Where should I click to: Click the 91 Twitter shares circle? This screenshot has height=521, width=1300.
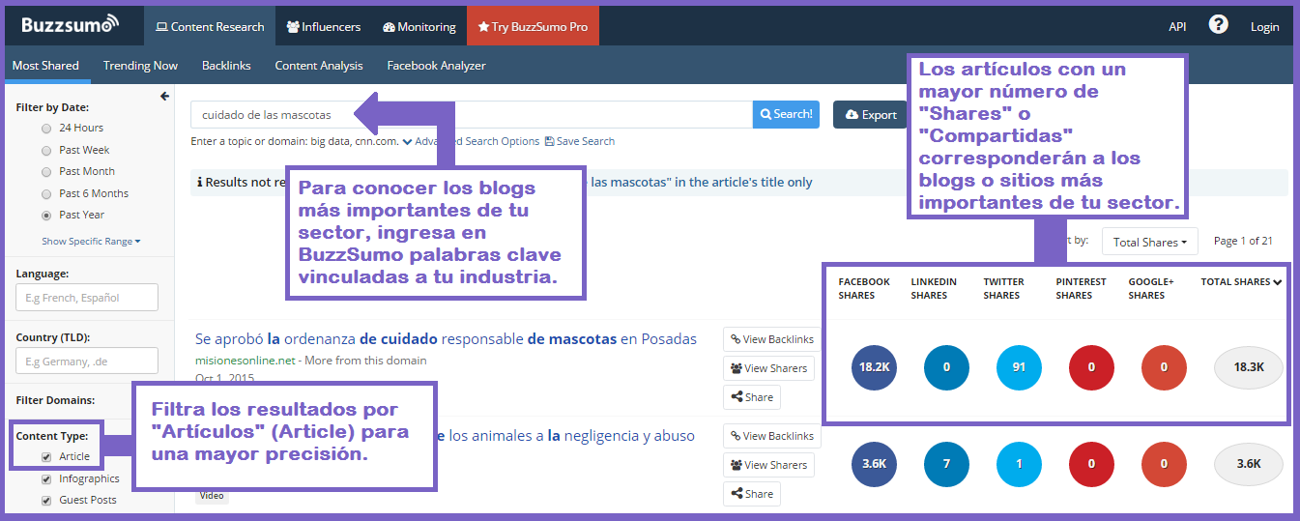[x=1020, y=367]
